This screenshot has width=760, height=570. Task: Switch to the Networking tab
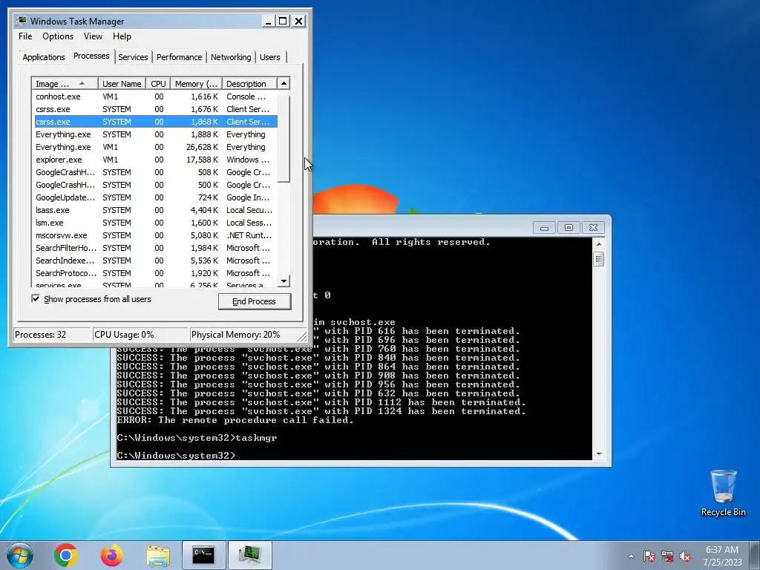231,57
